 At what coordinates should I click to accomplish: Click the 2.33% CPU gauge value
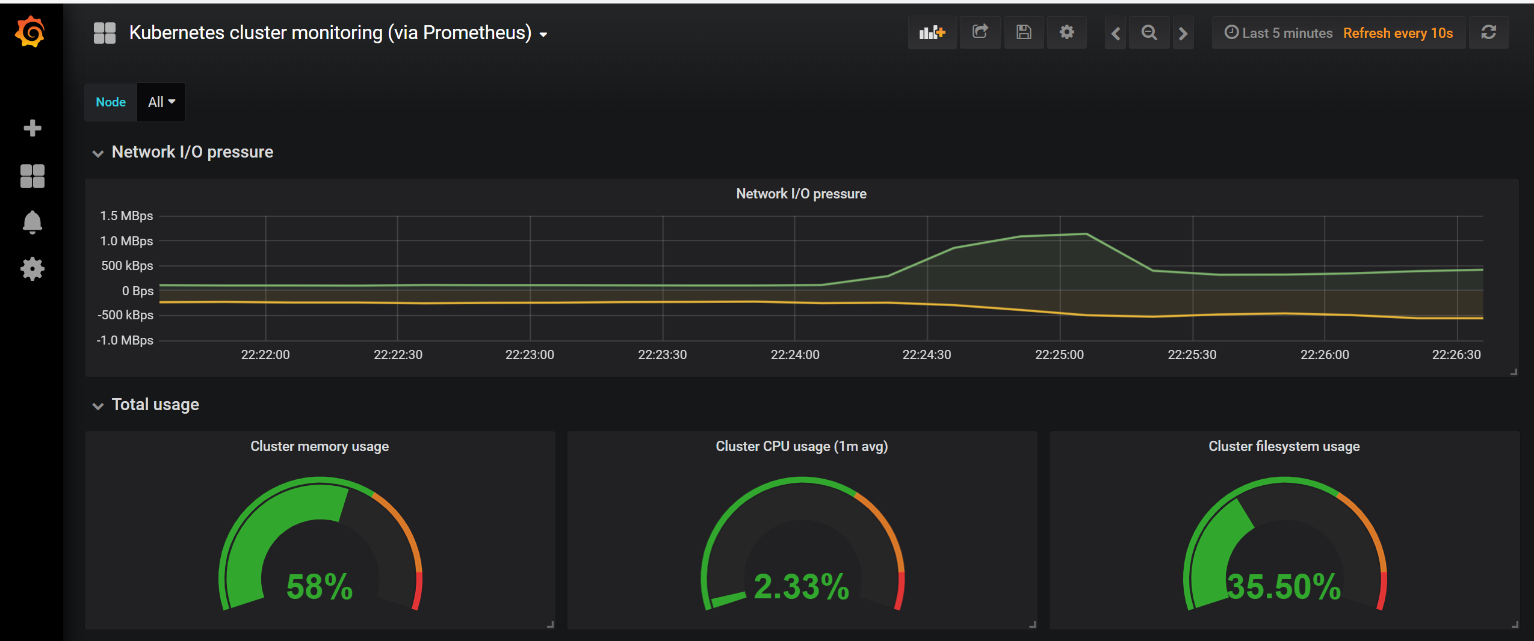[802, 587]
